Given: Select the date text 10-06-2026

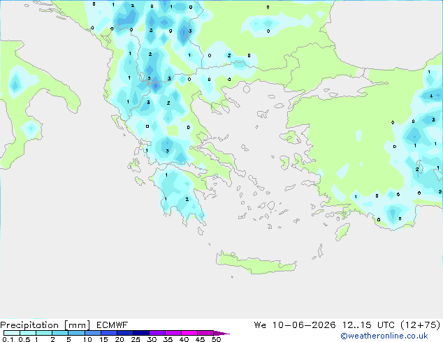Looking at the screenshot, I should [304, 325].
